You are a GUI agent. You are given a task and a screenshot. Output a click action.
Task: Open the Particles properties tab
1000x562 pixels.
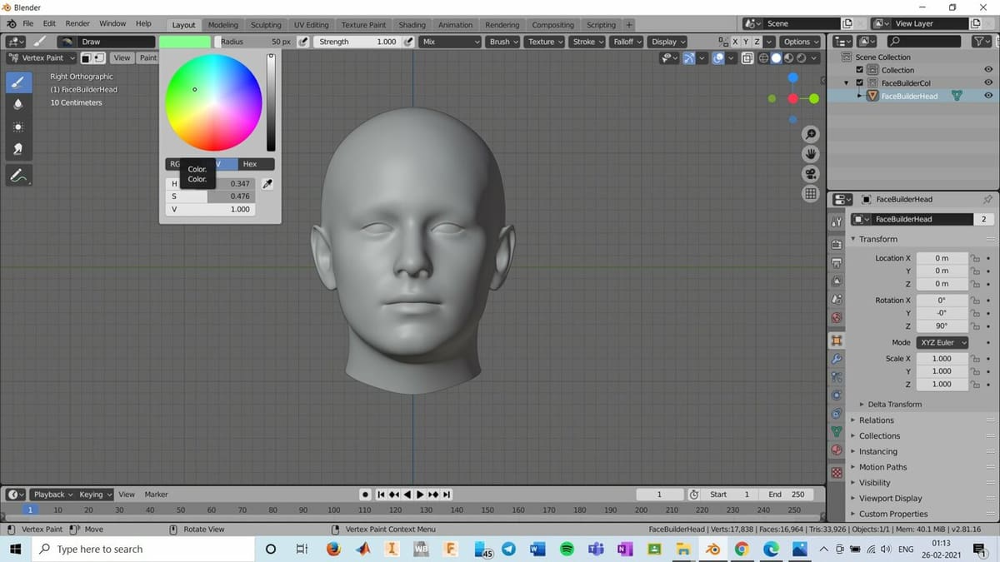(837, 376)
